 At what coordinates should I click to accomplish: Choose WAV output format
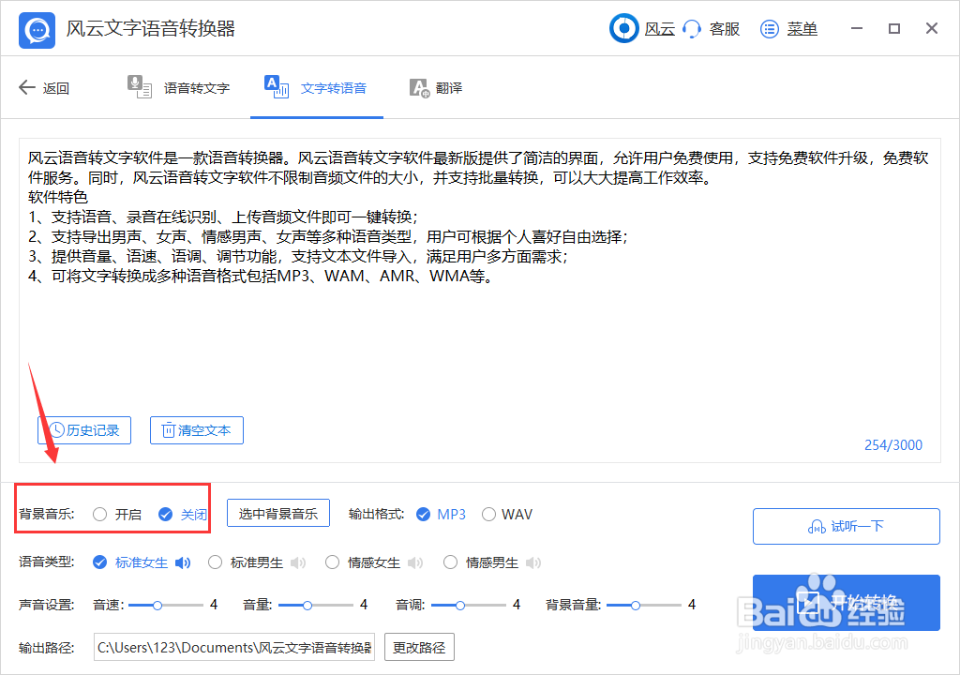click(x=488, y=515)
